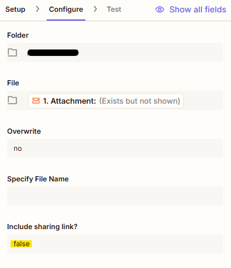
Task: Open the Include sharing link dropdown
Action: click(115, 244)
